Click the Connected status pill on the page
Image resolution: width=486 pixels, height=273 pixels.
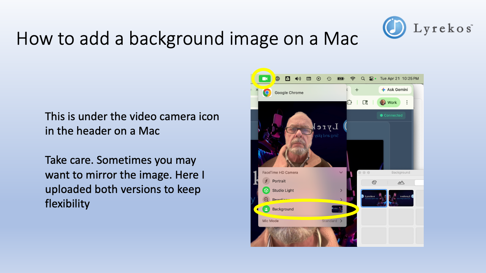point(391,115)
